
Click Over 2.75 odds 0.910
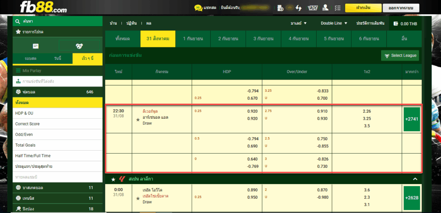(x=322, y=111)
